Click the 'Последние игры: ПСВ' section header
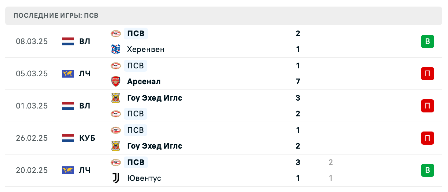This screenshot has width=448, height=192. coord(56,16)
